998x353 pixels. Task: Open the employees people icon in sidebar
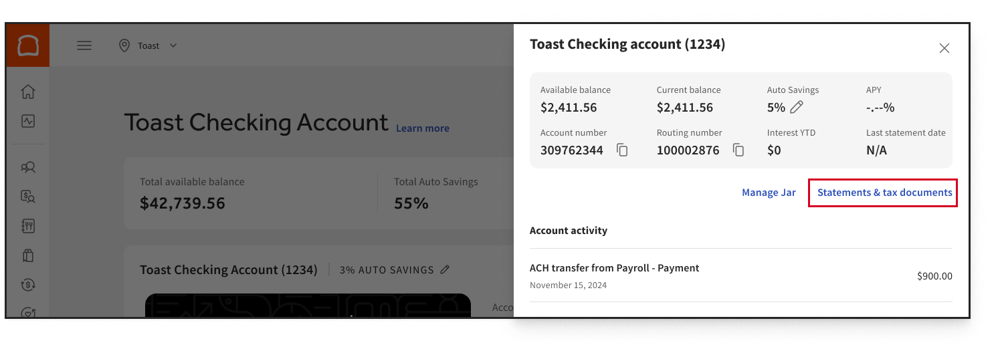[28, 167]
